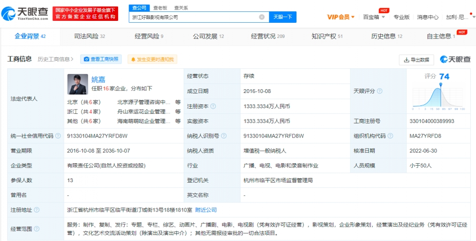This screenshot has width=476, height=241.
Task: Clear the search box with the X icon
Action: [x=262, y=17]
